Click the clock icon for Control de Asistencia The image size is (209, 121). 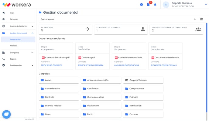click(x=4, y=26)
